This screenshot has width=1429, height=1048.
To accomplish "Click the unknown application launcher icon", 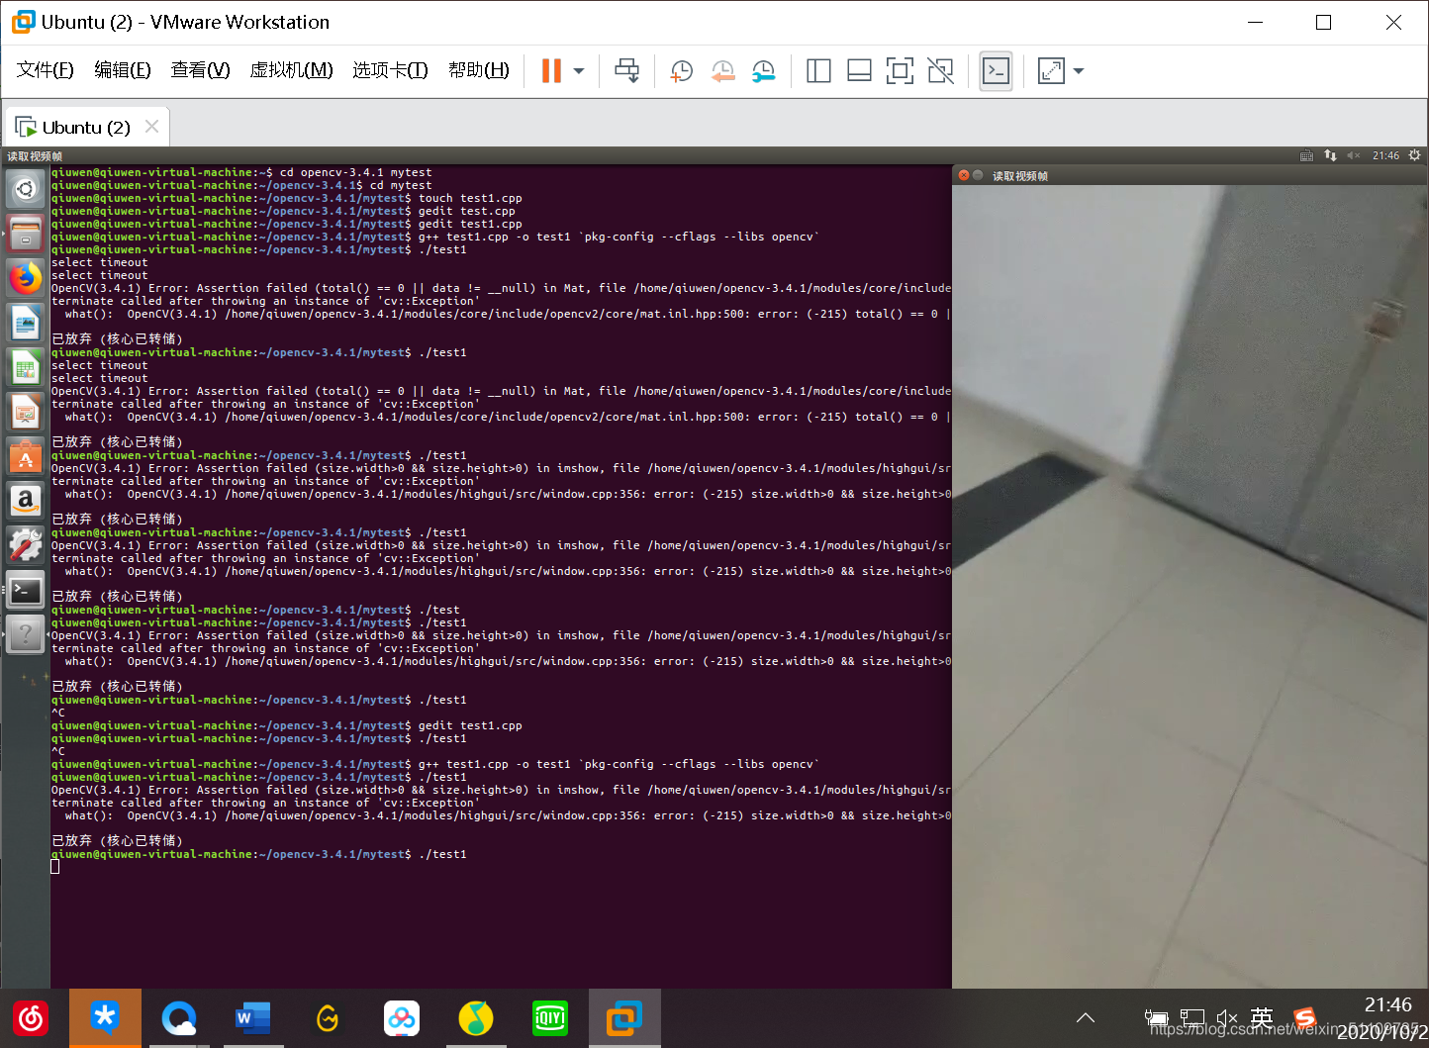I will 26,634.
